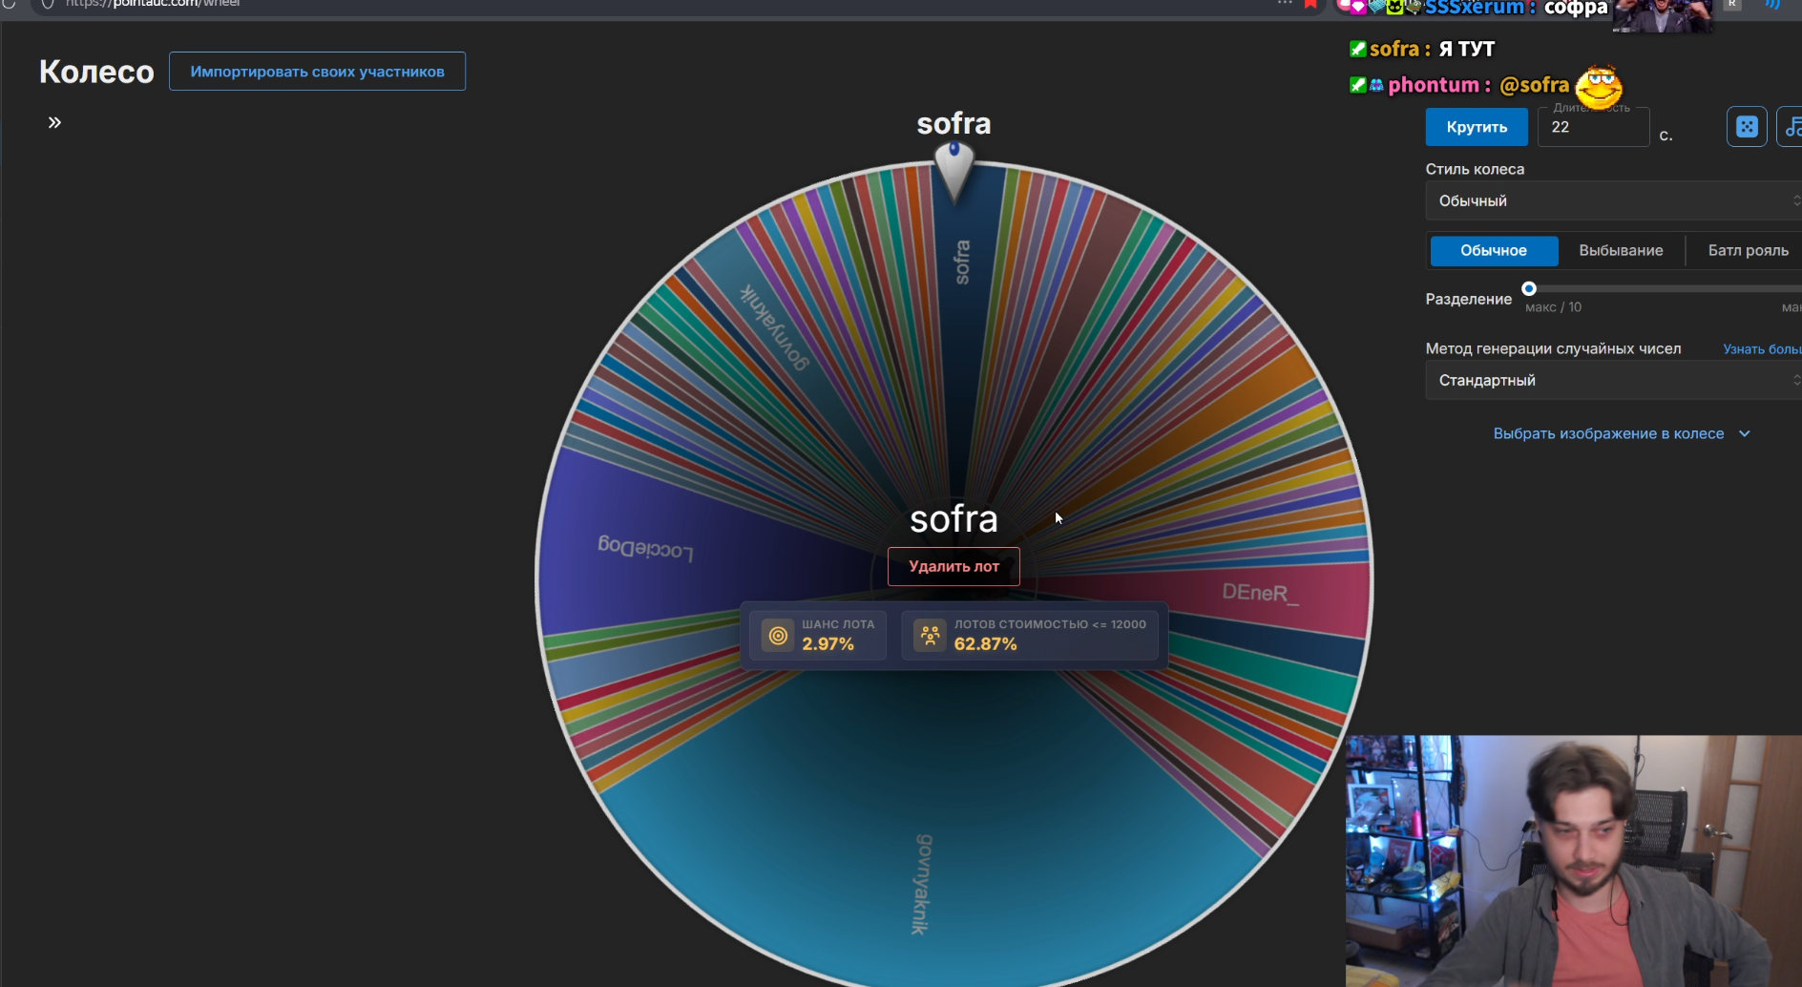Open the Узнать больше link about random generation
The width and height of the screenshot is (1802, 987).
(1762, 349)
